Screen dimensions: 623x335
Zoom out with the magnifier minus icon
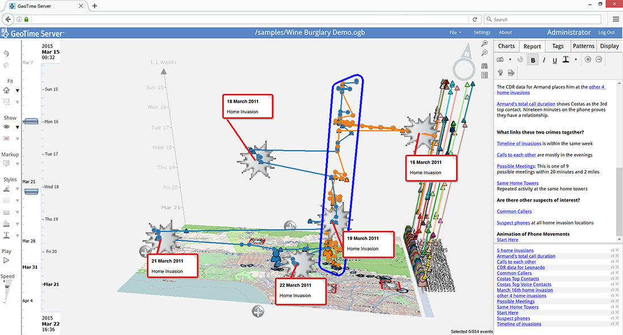tap(484, 53)
